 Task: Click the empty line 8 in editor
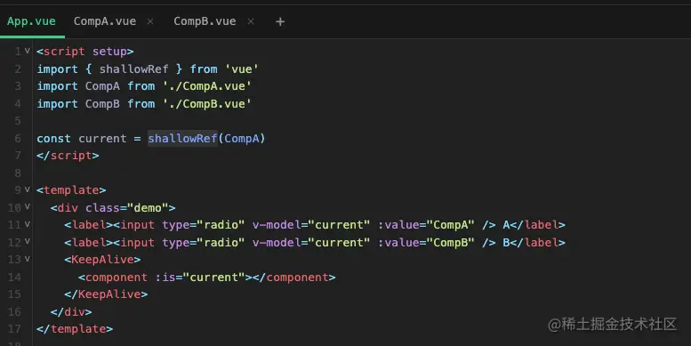point(352,173)
